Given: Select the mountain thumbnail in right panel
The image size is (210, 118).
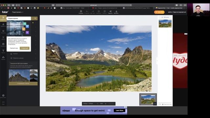Looking at the screenshot, I should coord(165,23).
